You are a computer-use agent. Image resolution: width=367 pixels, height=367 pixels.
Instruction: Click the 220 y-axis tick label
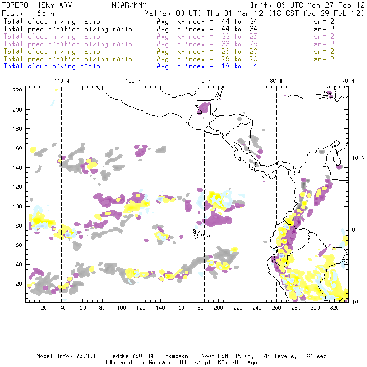[17, 90]
